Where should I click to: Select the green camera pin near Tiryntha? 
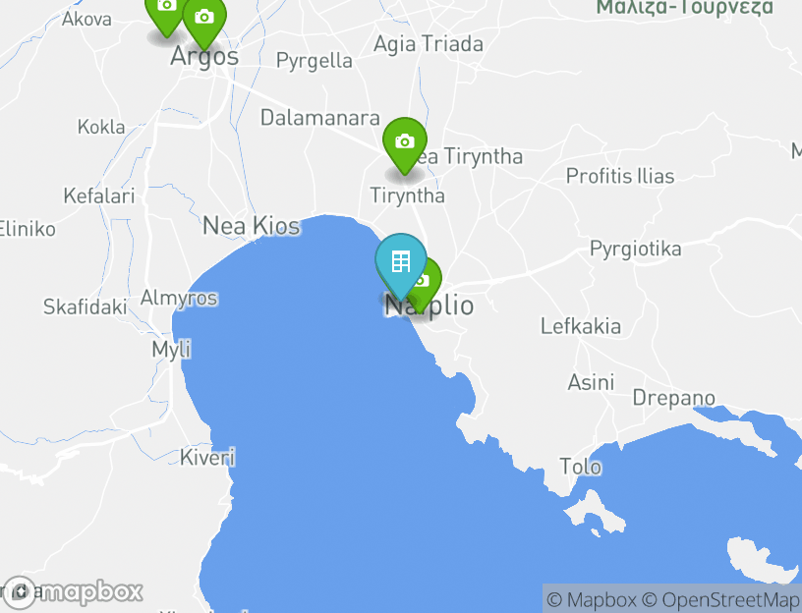pos(405,145)
